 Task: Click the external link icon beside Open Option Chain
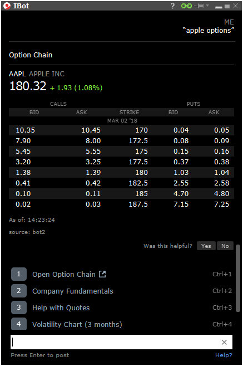[102, 274]
